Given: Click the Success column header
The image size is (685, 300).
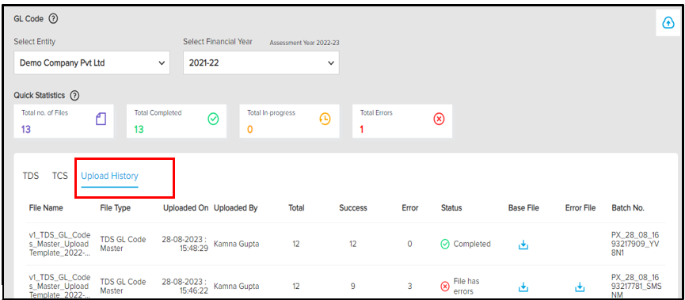Looking at the screenshot, I should pos(353,208).
